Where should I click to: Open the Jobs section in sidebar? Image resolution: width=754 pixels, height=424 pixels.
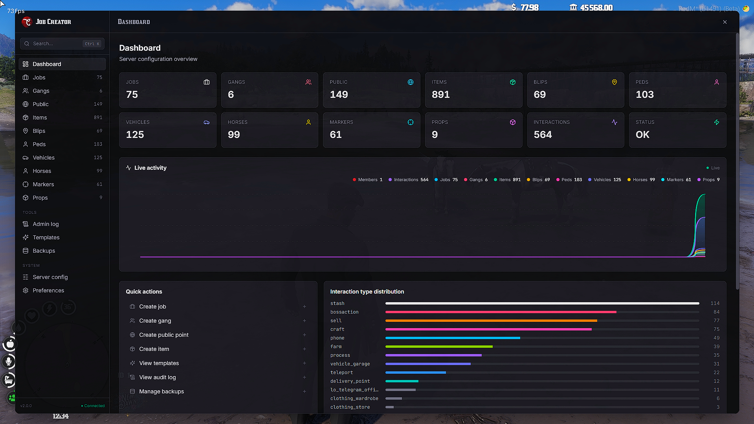pyautogui.click(x=62, y=77)
